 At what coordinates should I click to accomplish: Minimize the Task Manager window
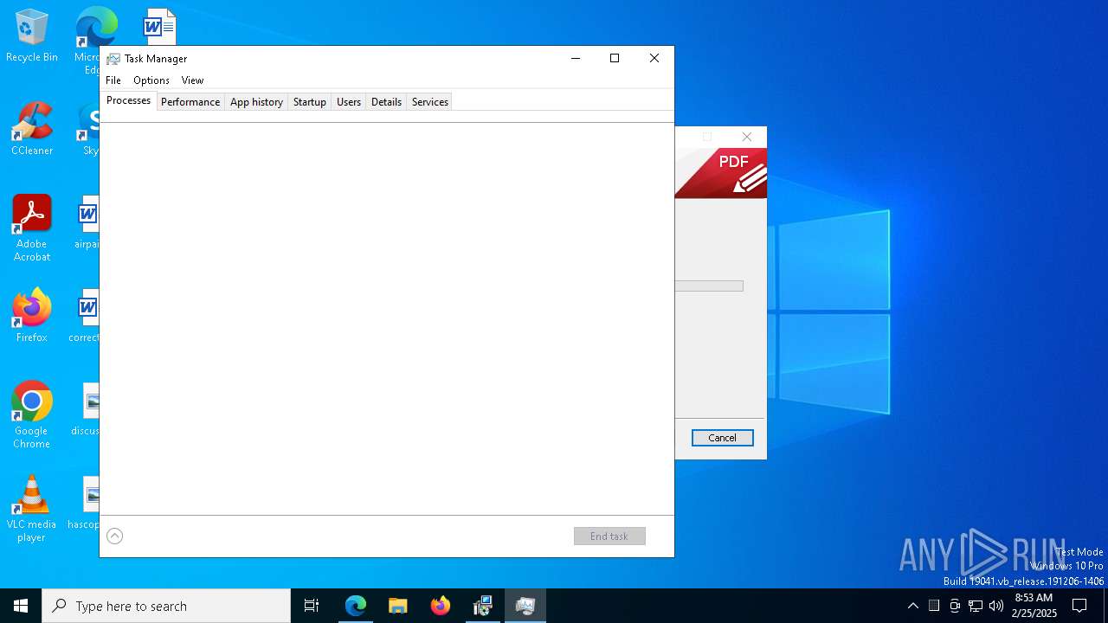click(x=575, y=58)
